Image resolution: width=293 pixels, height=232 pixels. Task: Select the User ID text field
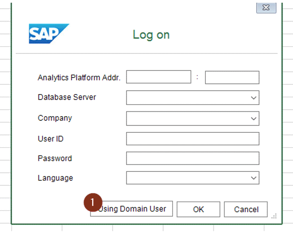tap(193, 139)
